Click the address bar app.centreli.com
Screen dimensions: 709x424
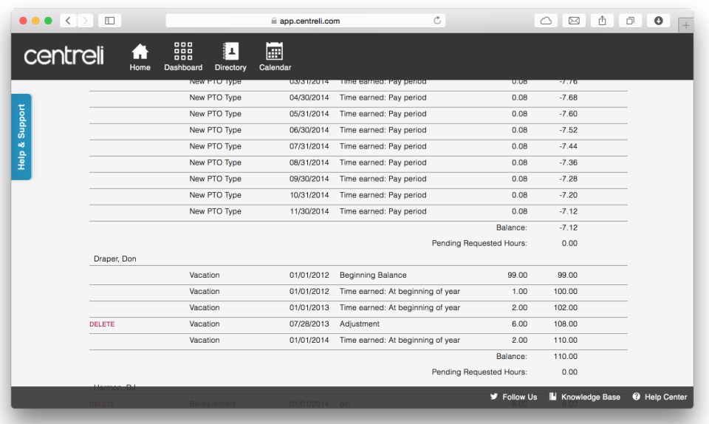[x=306, y=21]
